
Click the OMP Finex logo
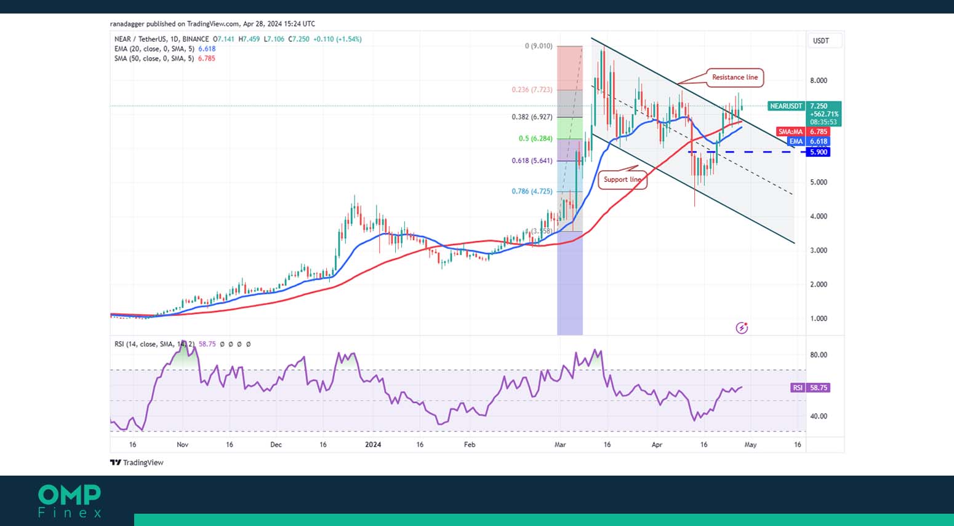pos(70,501)
